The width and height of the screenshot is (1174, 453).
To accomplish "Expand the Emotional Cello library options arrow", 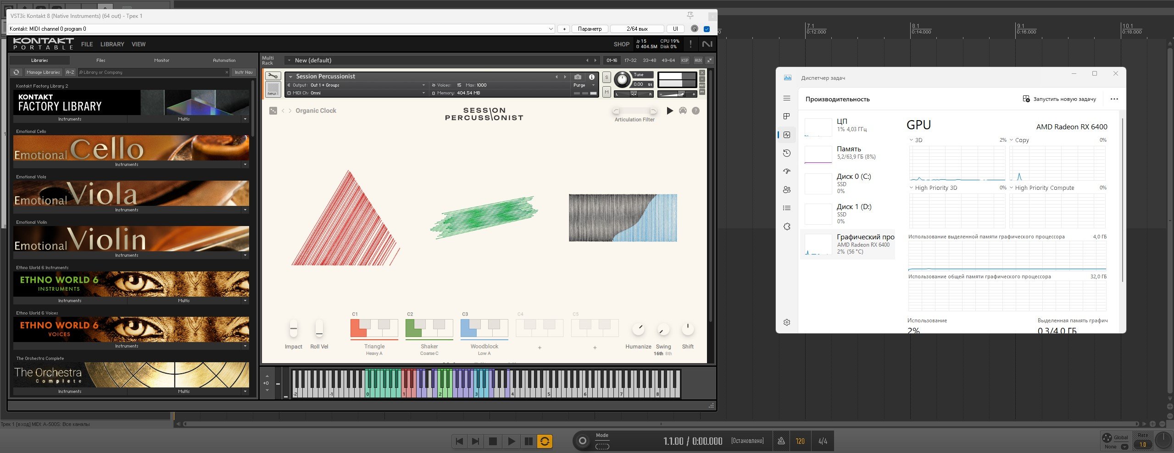I will coord(245,164).
